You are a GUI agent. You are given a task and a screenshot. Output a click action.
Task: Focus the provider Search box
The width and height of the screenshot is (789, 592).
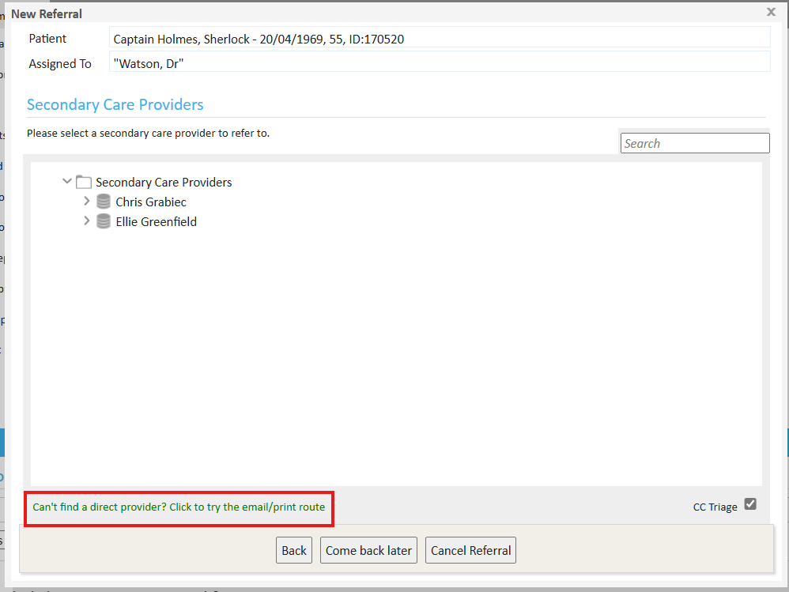tap(694, 143)
